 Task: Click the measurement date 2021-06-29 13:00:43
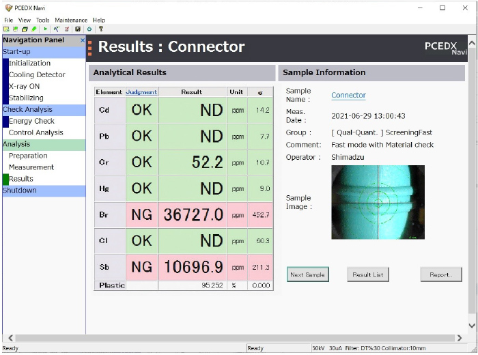[368, 116]
